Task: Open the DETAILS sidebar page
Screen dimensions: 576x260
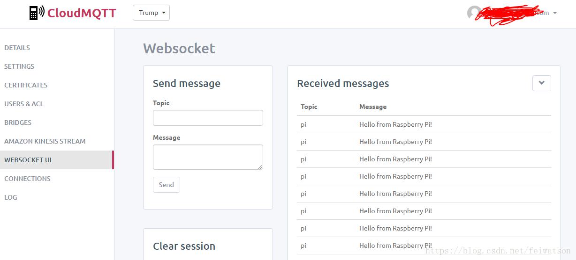Action: 17,48
